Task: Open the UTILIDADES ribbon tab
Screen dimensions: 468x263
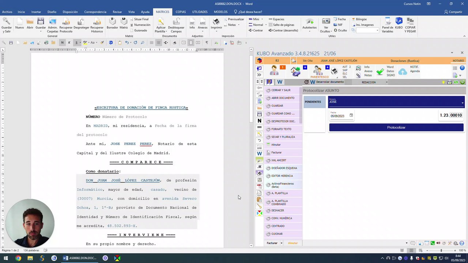Action: pyautogui.click(x=200, y=12)
